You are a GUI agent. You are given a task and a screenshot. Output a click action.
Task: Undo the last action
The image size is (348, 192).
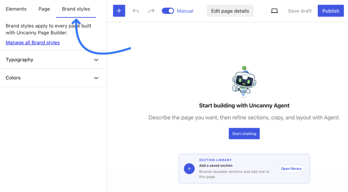[x=136, y=11]
